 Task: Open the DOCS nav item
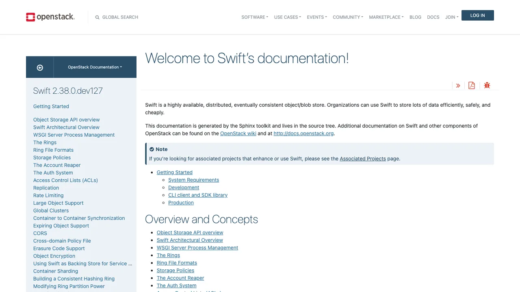click(x=433, y=17)
